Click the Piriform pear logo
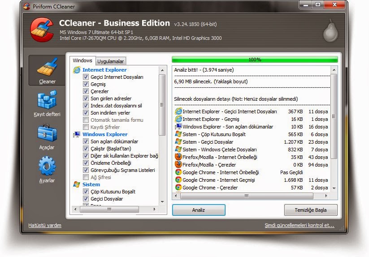 [330, 31]
